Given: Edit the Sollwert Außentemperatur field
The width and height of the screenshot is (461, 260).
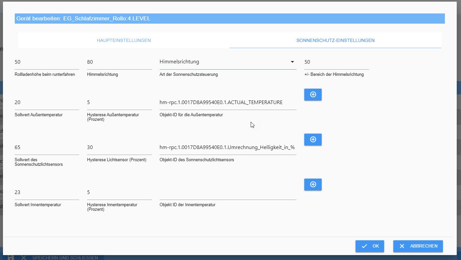Looking at the screenshot, I should pyautogui.click(x=47, y=103).
